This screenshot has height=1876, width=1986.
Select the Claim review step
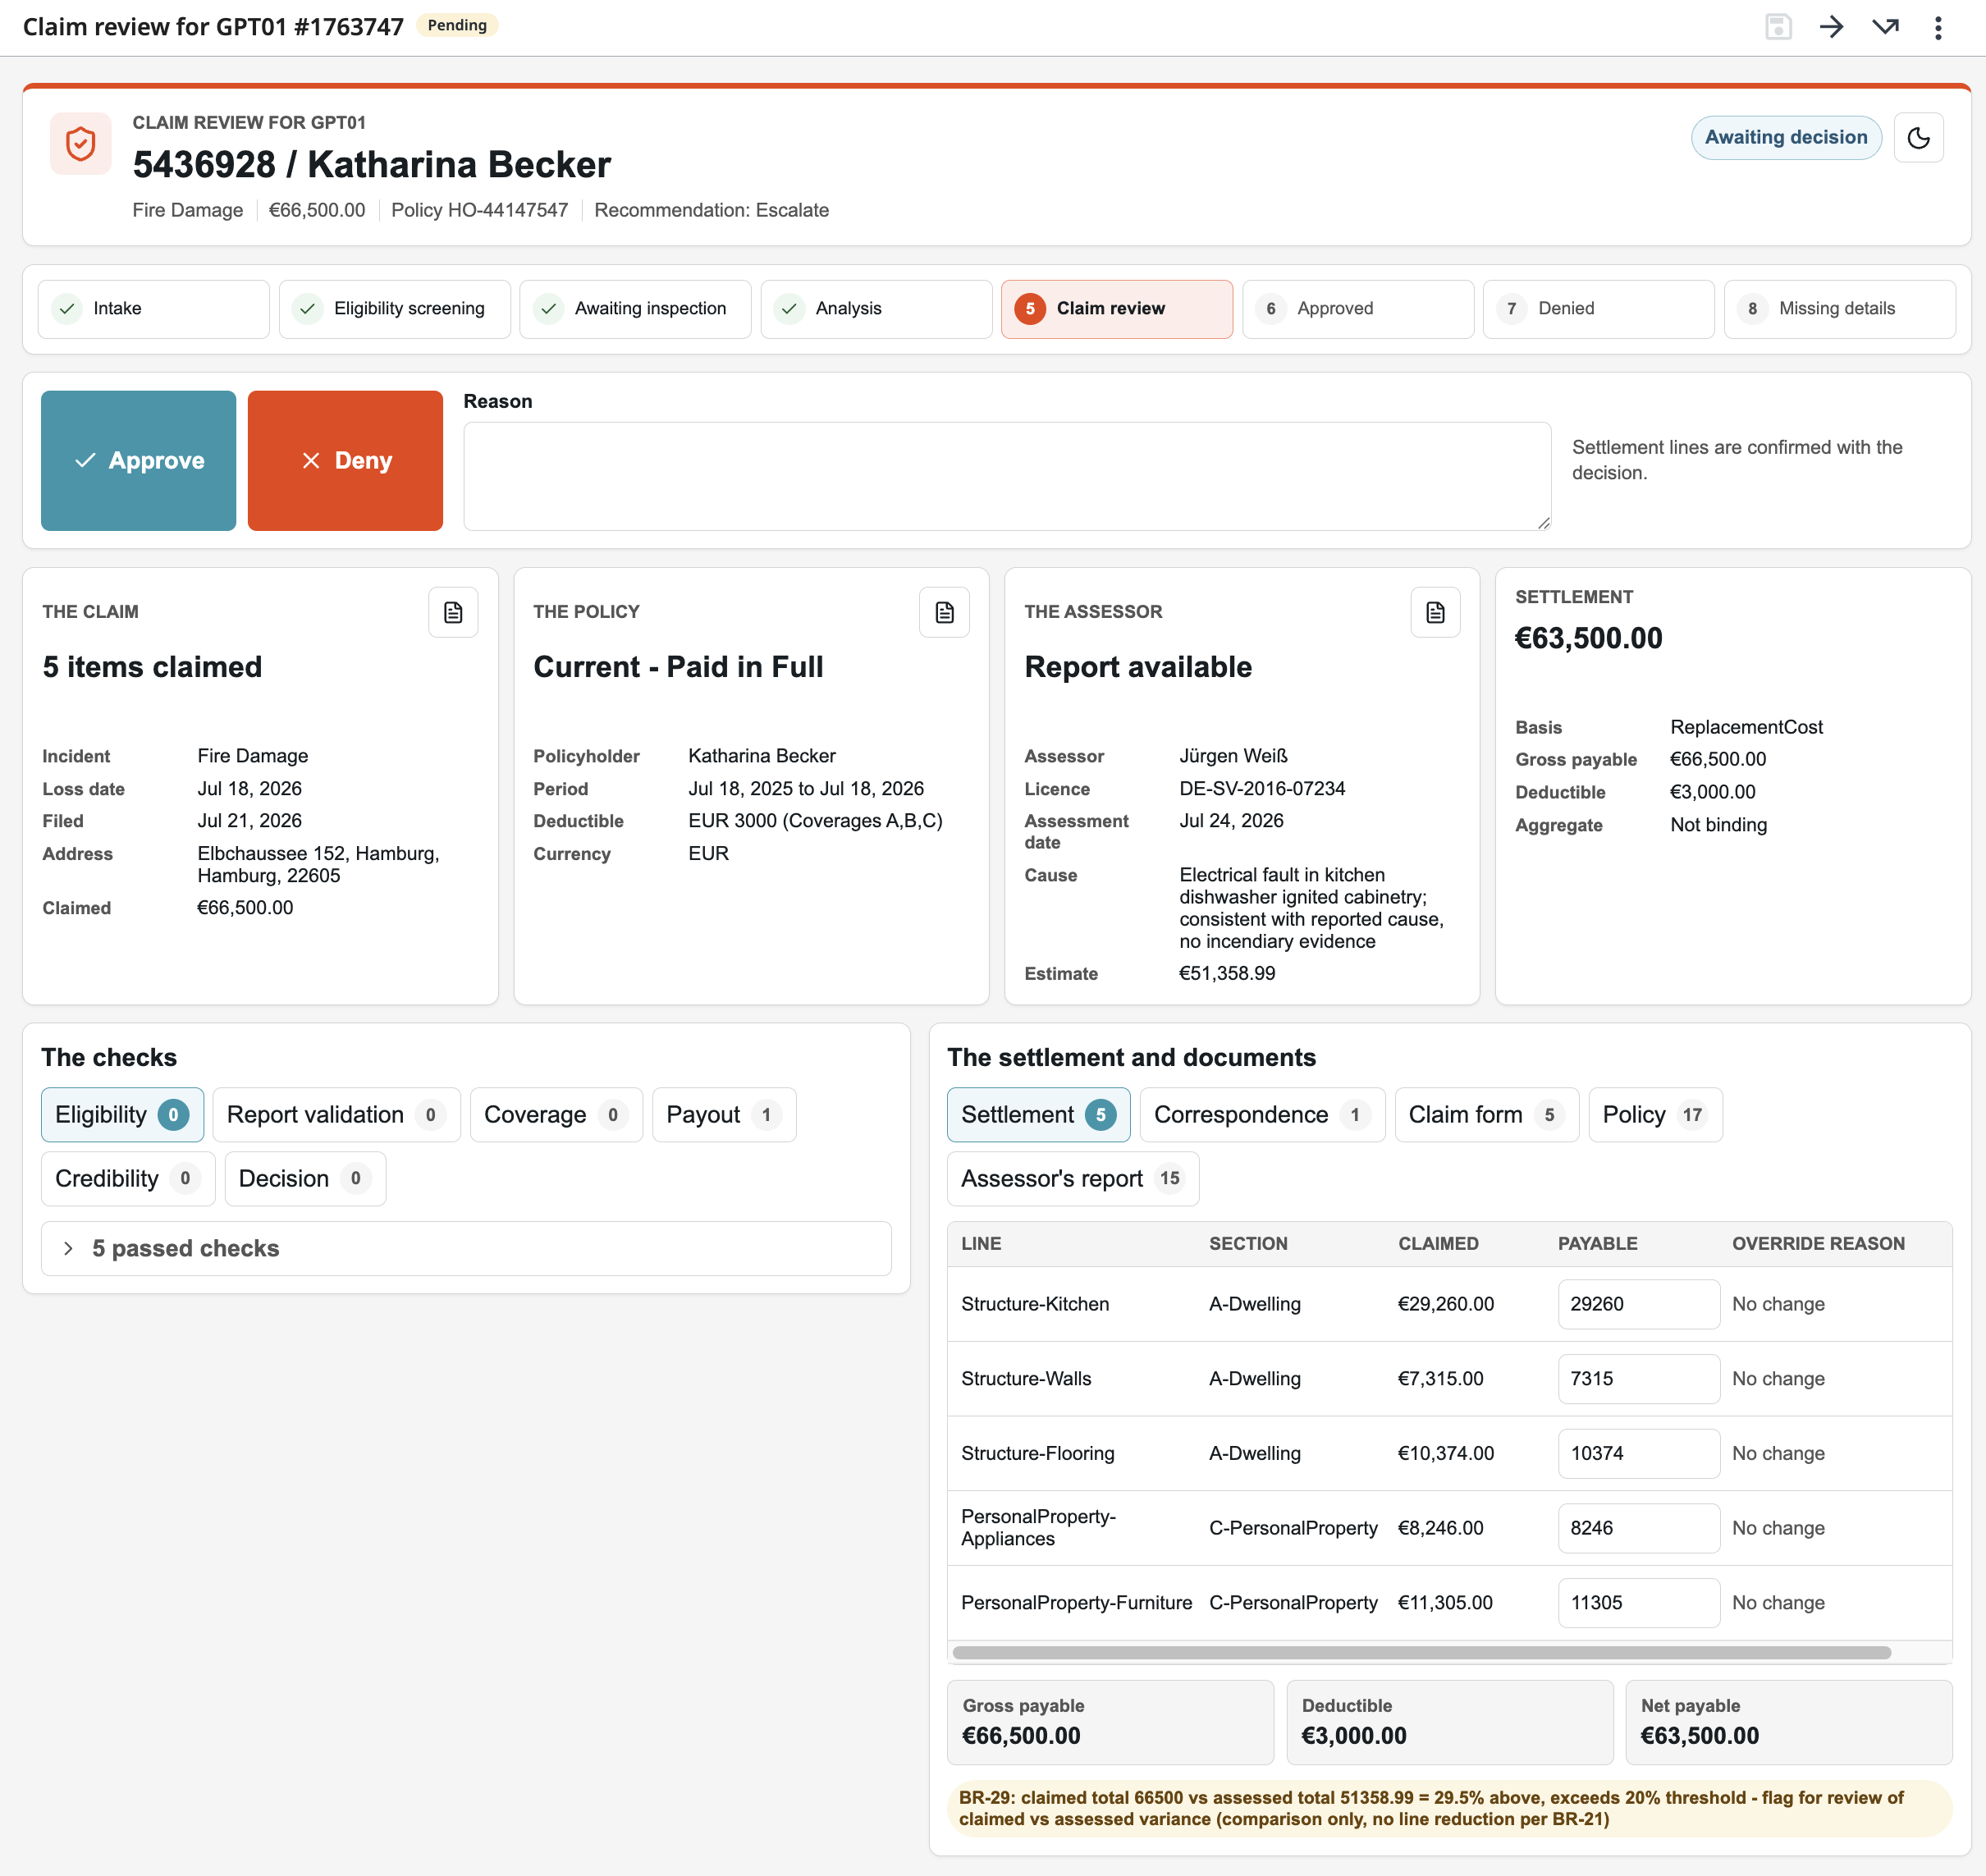tap(1117, 309)
